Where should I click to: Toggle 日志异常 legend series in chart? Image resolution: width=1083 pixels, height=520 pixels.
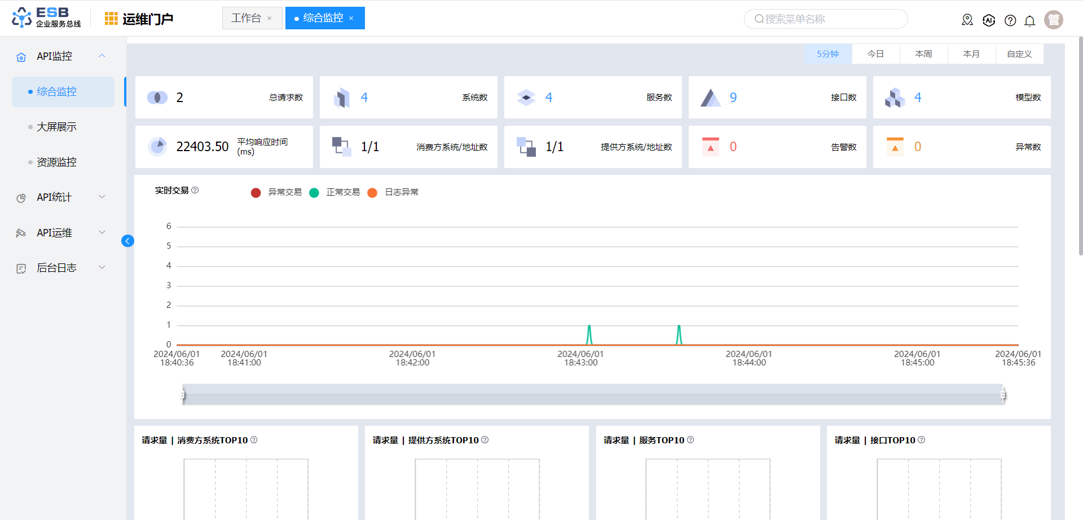click(393, 192)
